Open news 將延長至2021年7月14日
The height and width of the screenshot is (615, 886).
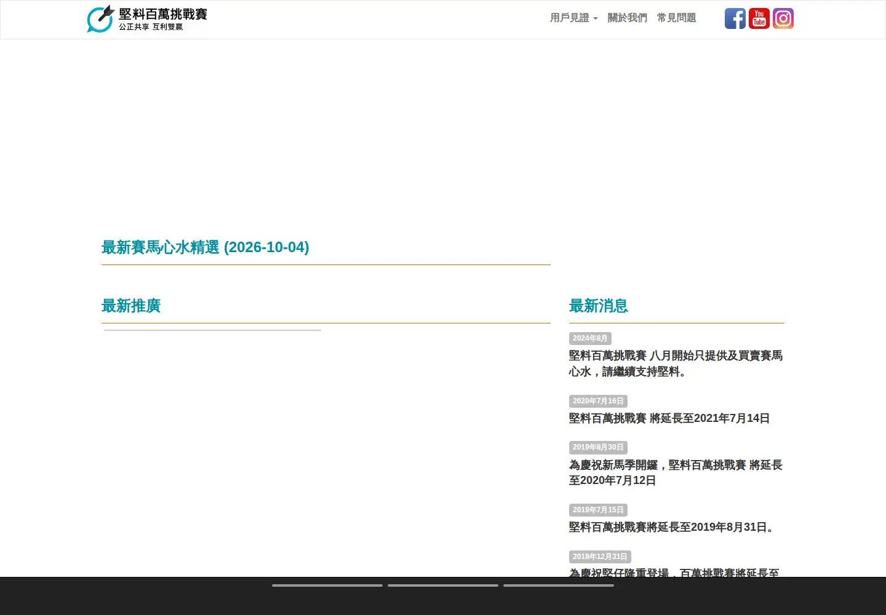tap(669, 418)
